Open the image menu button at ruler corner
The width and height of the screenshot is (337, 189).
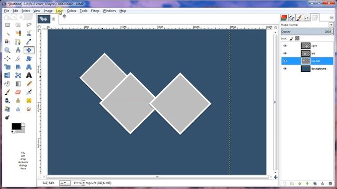[39, 27]
